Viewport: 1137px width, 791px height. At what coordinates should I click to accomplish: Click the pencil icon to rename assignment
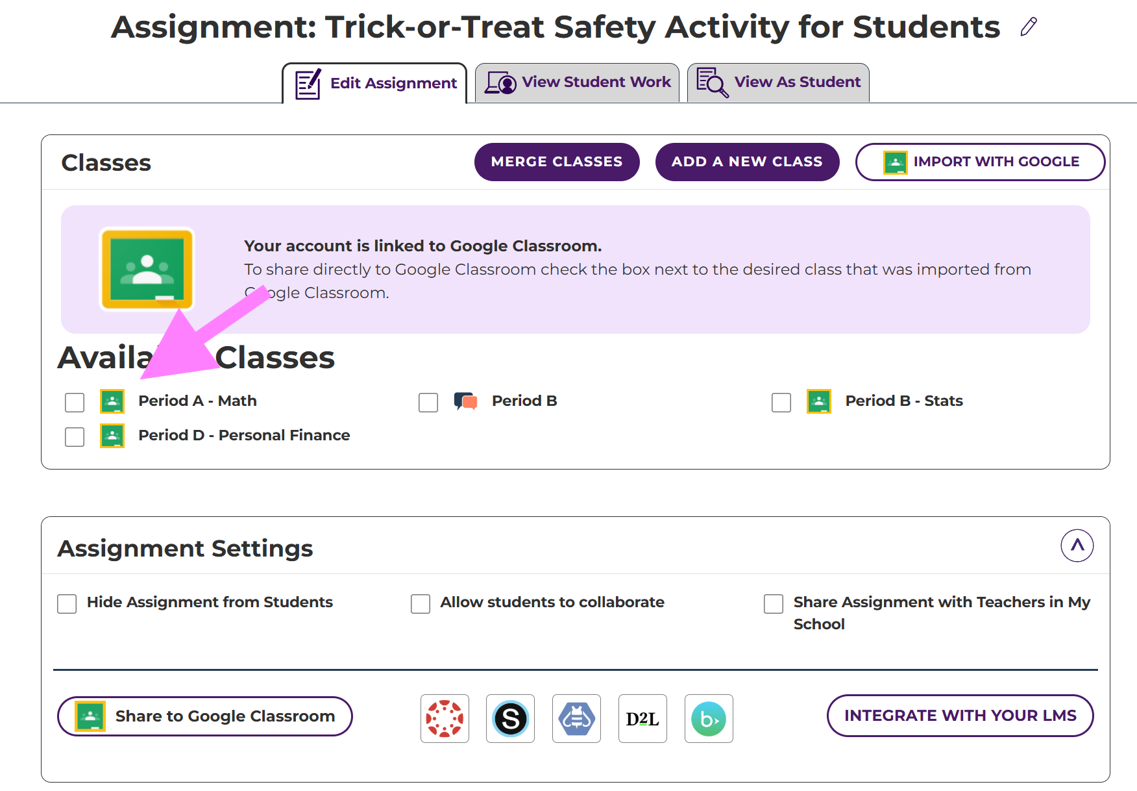point(1028,27)
